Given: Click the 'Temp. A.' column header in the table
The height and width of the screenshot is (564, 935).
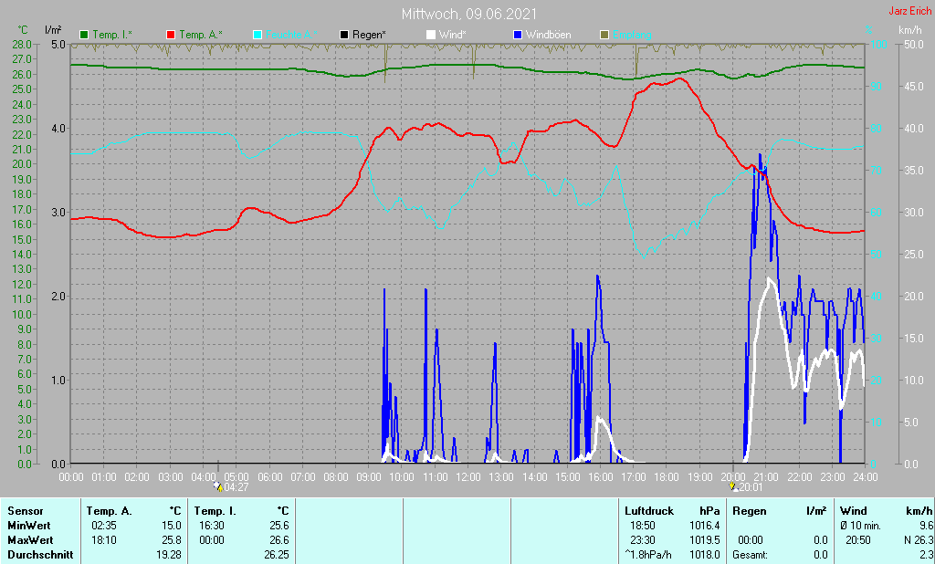Looking at the screenshot, I should click(110, 511).
